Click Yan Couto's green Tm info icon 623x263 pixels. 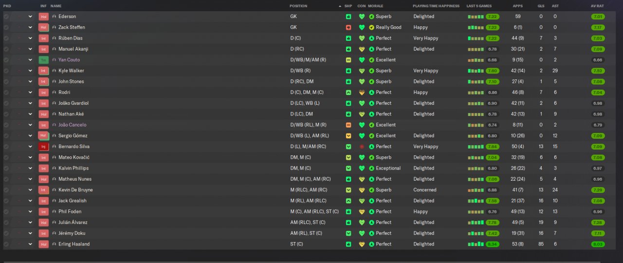43,60
